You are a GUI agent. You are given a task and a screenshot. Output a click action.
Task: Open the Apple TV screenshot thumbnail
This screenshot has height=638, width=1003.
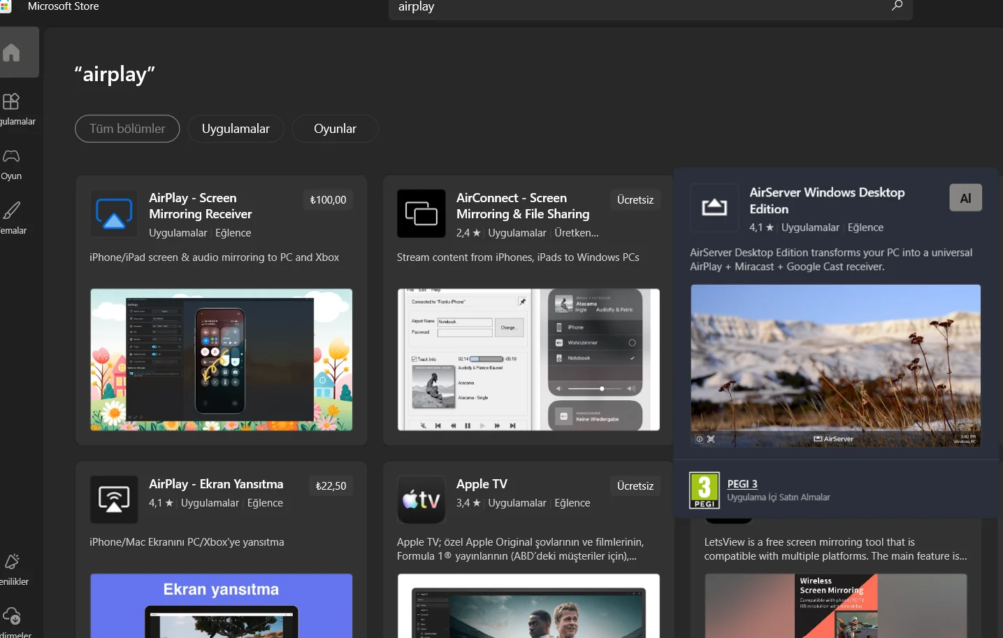pos(528,606)
